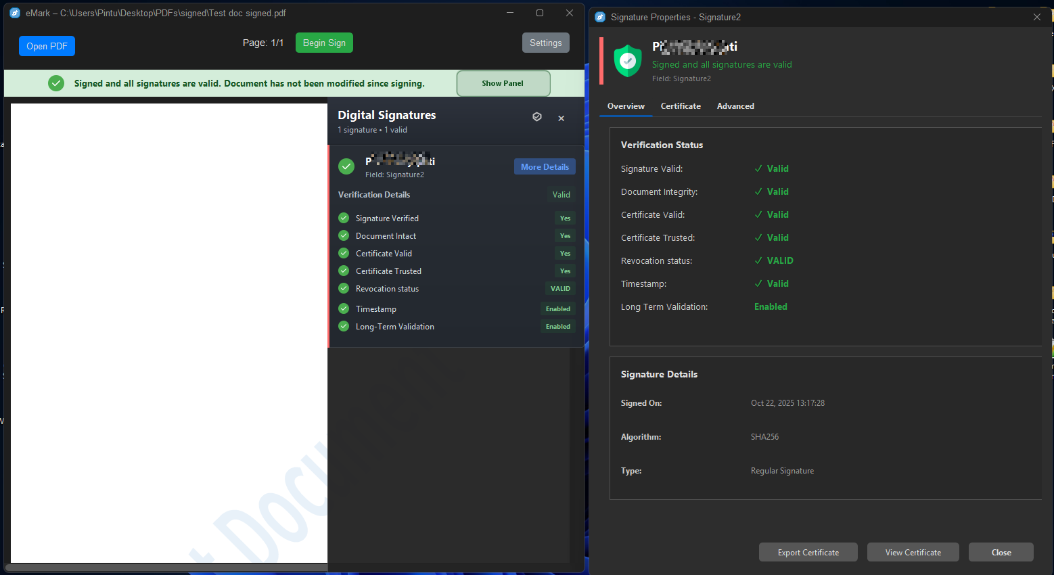Screen dimensions: 1054x575
Task: Collapse the panel using Show Panel
Action: 503,83
